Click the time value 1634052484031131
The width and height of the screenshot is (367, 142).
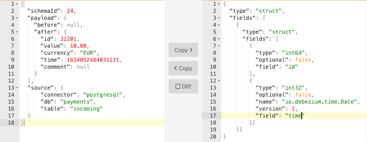[x=93, y=60]
